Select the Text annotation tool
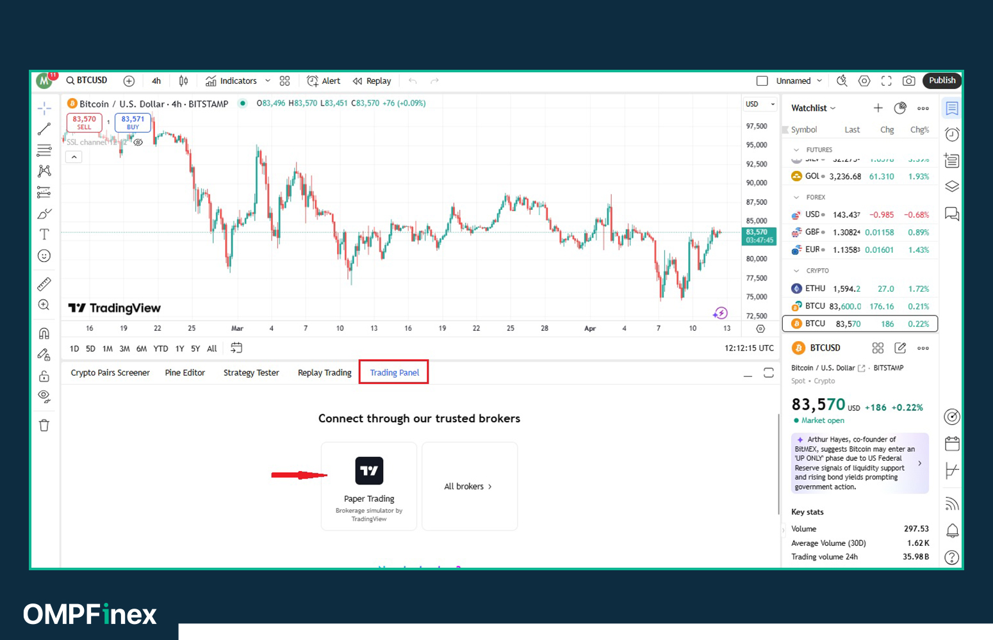The height and width of the screenshot is (640, 993). click(x=44, y=234)
